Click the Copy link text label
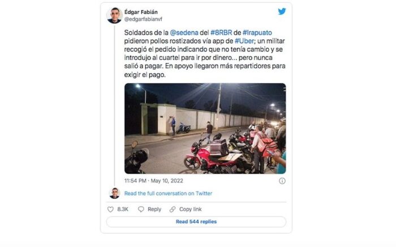396x247 pixels. [x=190, y=209]
